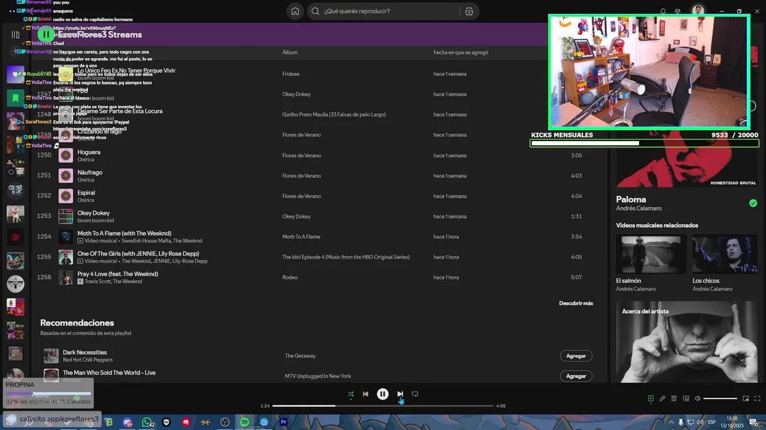Open album link Rodeo
766x430 pixels.
coord(290,277)
